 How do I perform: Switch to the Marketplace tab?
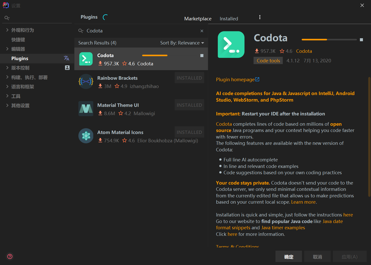(x=198, y=19)
